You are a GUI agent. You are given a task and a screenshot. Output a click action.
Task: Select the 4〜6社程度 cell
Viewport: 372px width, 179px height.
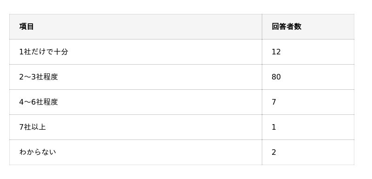(x=136, y=102)
